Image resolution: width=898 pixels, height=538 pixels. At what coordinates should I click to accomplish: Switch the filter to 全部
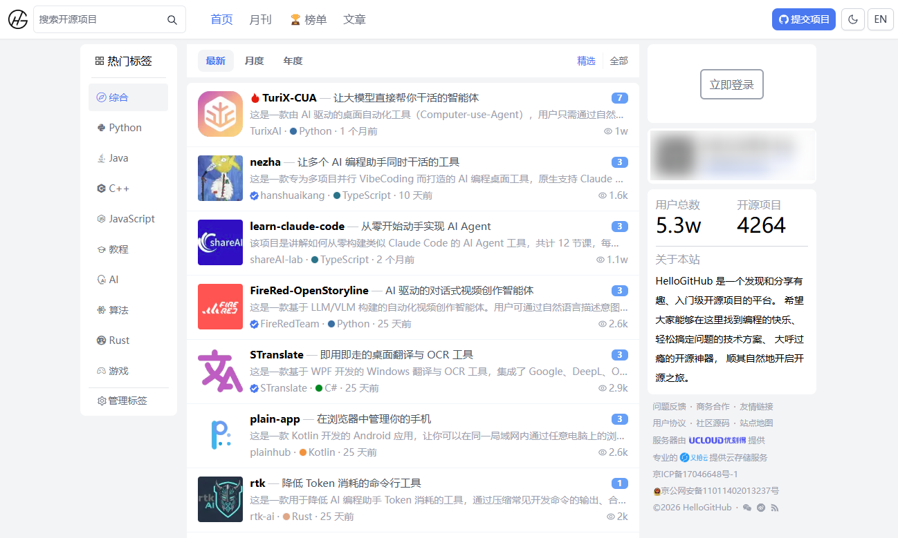click(618, 61)
